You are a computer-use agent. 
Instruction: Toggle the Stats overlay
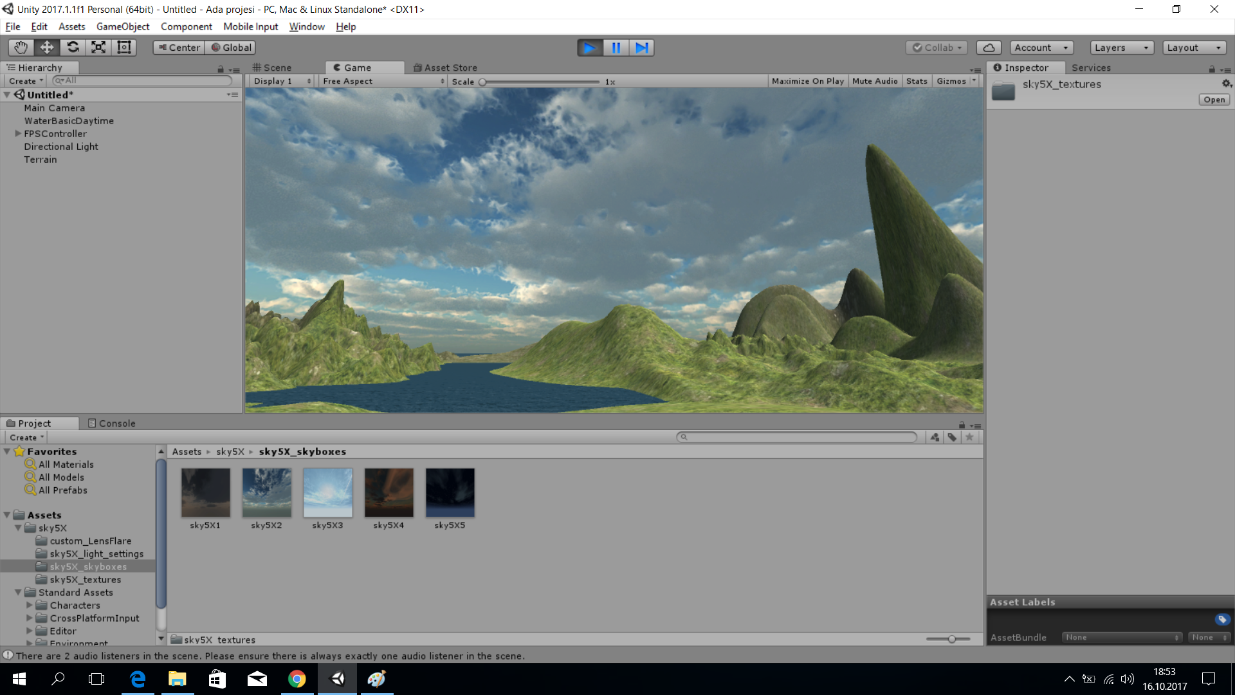click(x=917, y=81)
